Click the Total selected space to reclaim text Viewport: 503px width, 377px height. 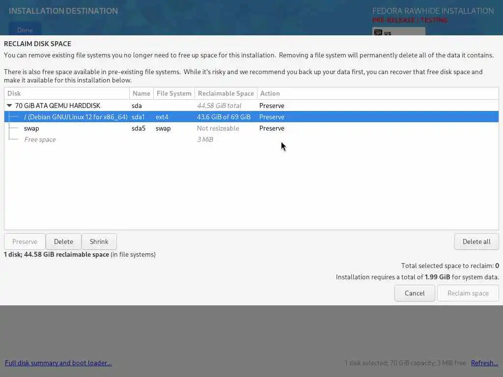[450, 266]
